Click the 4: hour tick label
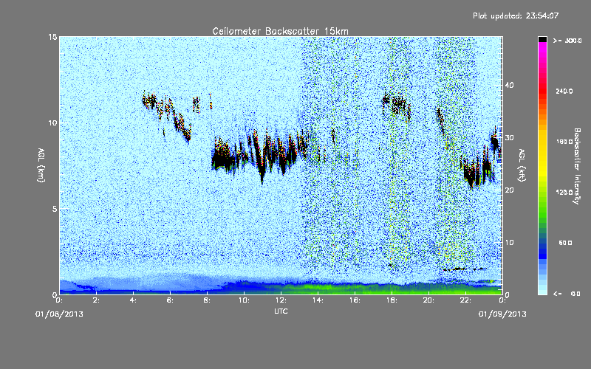 (133, 300)
